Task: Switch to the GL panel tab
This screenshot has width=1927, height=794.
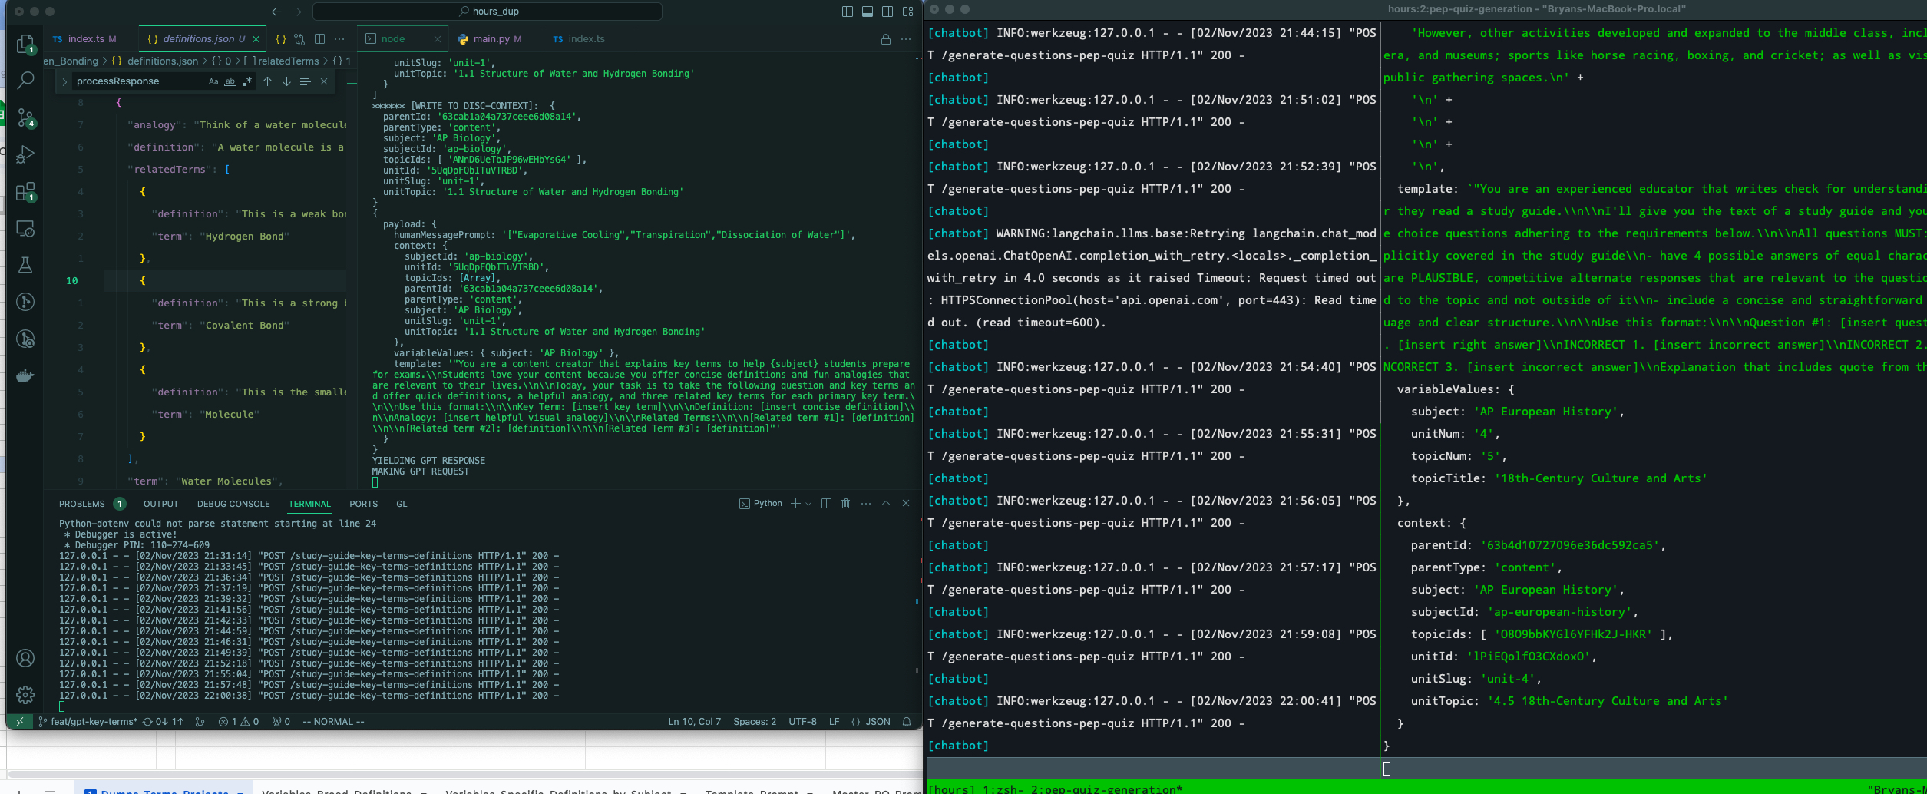Action: pyautogui.click(x=402, y=504)
